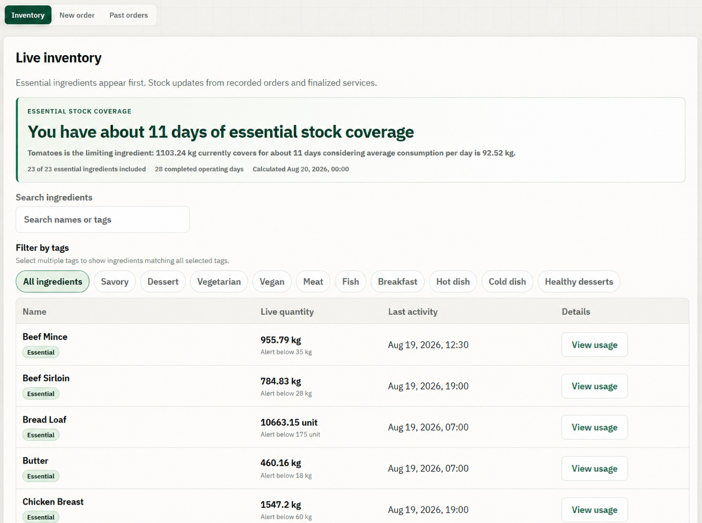The height and width of the screenshot is (523, 702).
Task: Toggle the Breakfast tag filter
Action: (397, 282)
